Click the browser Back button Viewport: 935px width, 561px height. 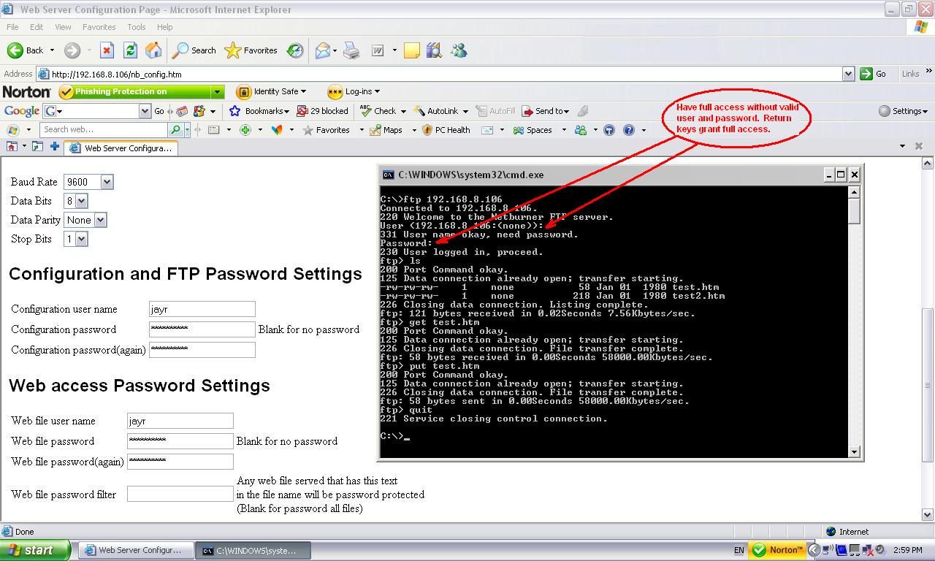click(x=26, y=50)
